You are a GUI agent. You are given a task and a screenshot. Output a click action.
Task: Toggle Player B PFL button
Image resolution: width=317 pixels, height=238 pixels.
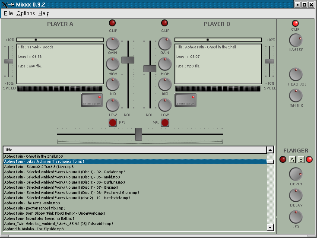point(165,123)
